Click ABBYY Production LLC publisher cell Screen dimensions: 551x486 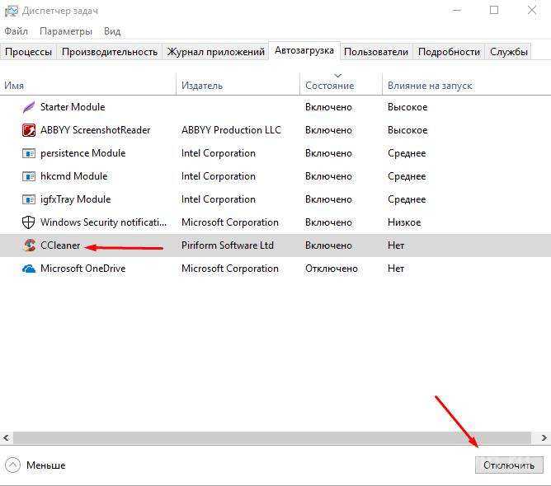[x=231, y=130]
